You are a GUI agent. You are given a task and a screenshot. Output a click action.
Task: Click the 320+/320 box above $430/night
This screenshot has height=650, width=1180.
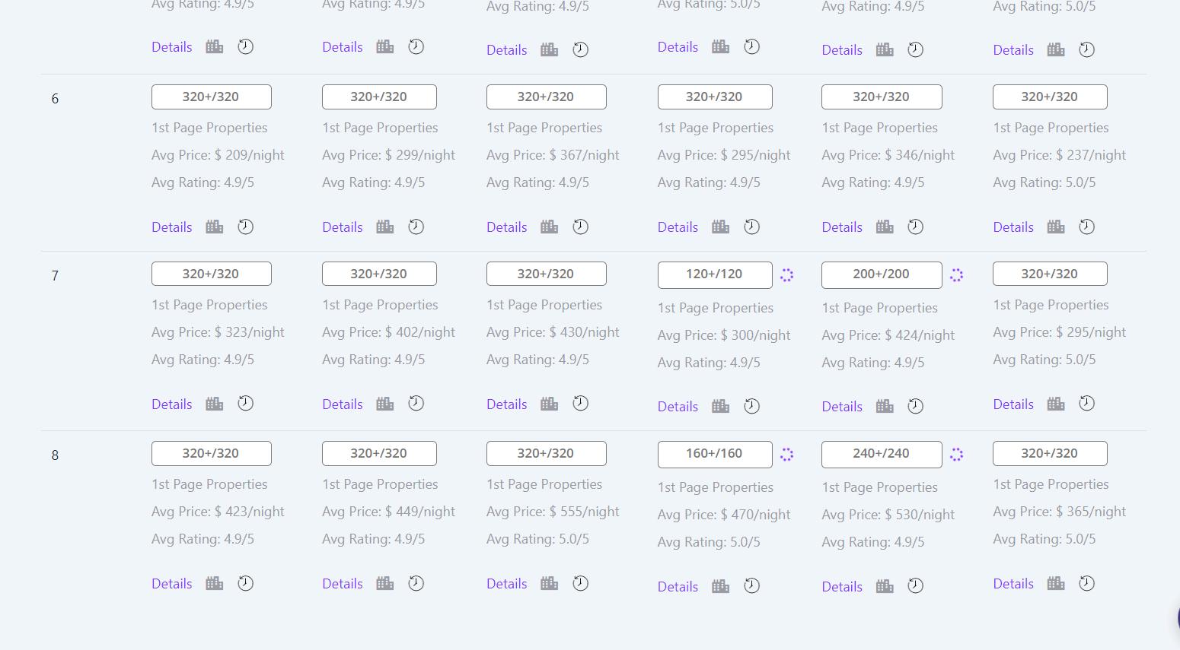coord(547,274)
